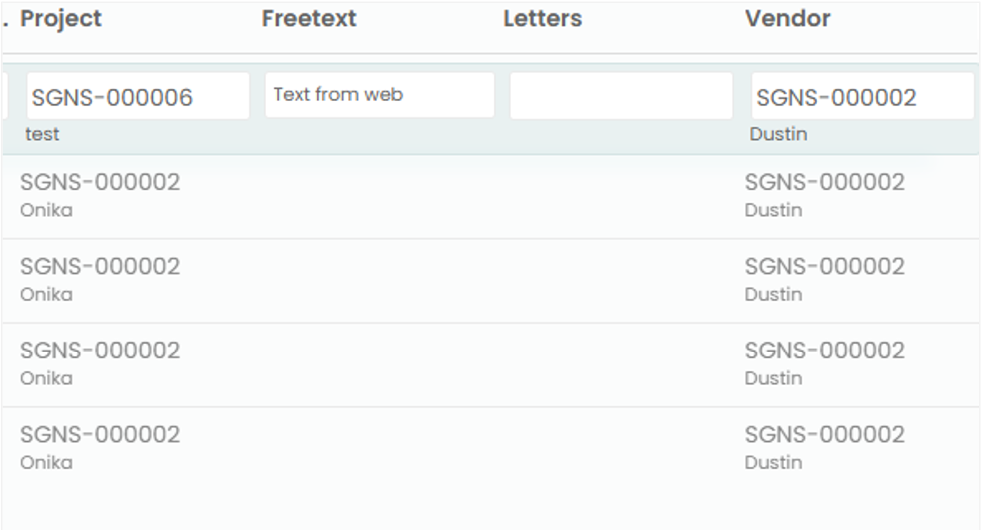
Task: Select first list row's Vendor SGNS-000002
Action: pos(824,183)
